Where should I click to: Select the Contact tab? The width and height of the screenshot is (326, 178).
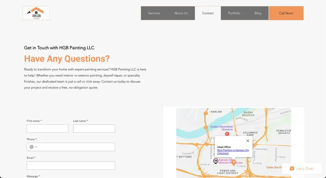click(208, 13)
